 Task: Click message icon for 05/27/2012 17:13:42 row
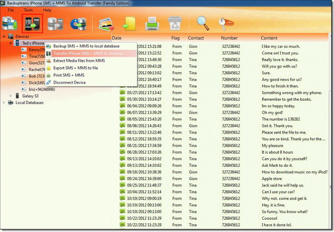click(122, 92)
